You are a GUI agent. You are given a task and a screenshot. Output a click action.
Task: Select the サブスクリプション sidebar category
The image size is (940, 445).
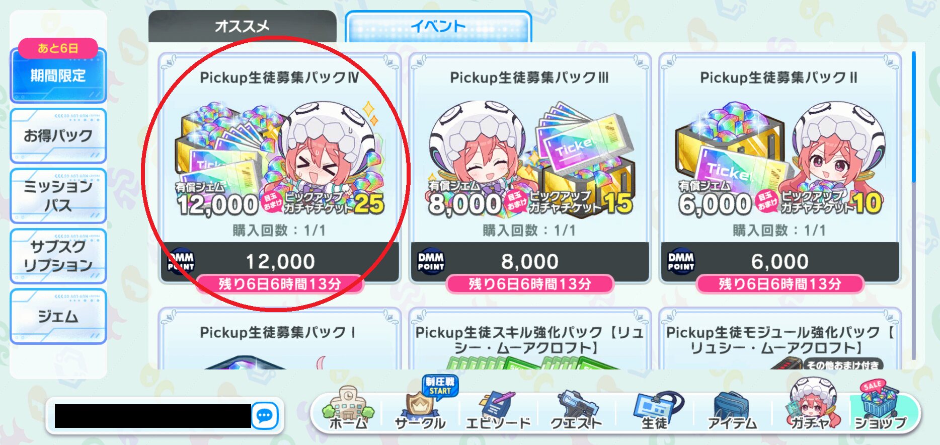[58, 256]
